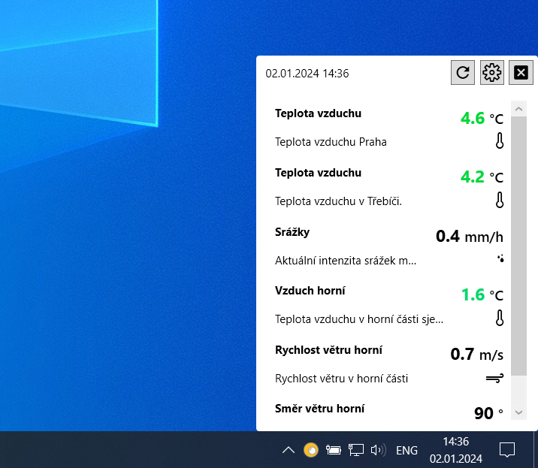Open the network tray icon
Image resolution: width=538 pixels, height=468 pixels.
(356, 451)
